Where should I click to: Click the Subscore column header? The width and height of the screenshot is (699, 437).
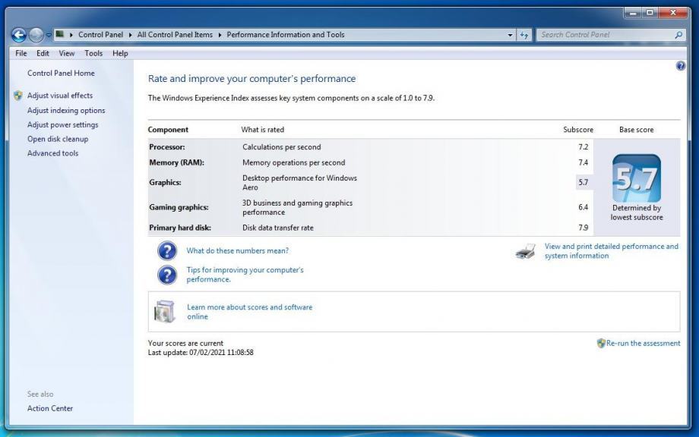point(578,130)
